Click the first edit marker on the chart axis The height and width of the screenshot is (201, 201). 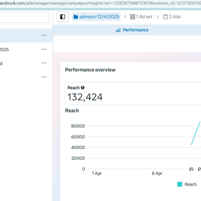pyautogui.click(x=191, y=169)
